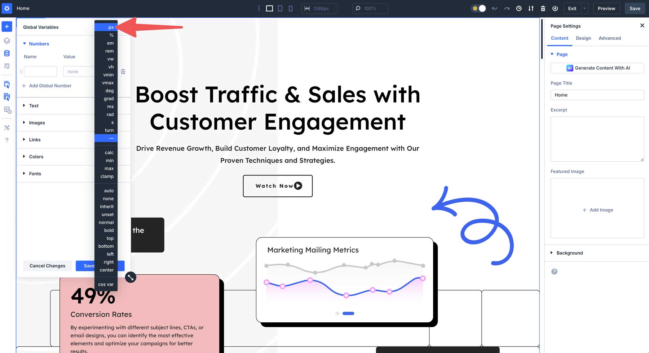
Task: Open the Exit dropdown chevron
Action: point(584,8)
